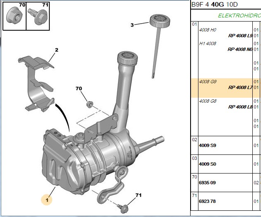Click row index 01 in the parts table

click(x=194, y=24)
